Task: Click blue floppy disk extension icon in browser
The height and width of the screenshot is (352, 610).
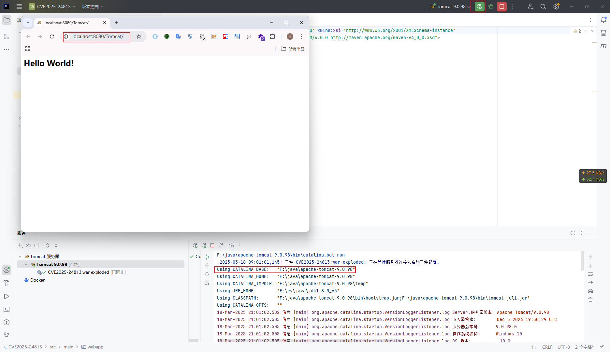Action: click(x=237, y=37)
